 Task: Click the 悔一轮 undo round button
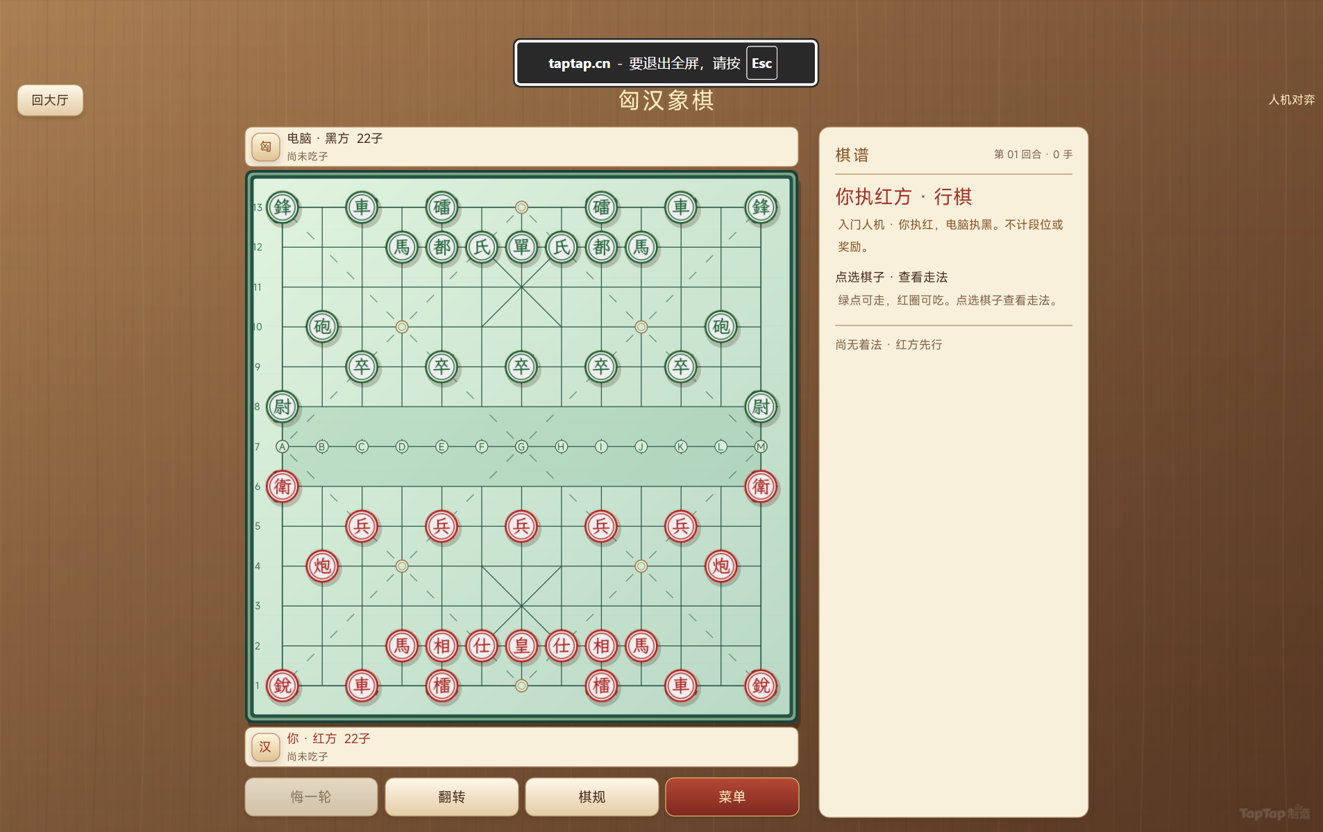[311, 797]
